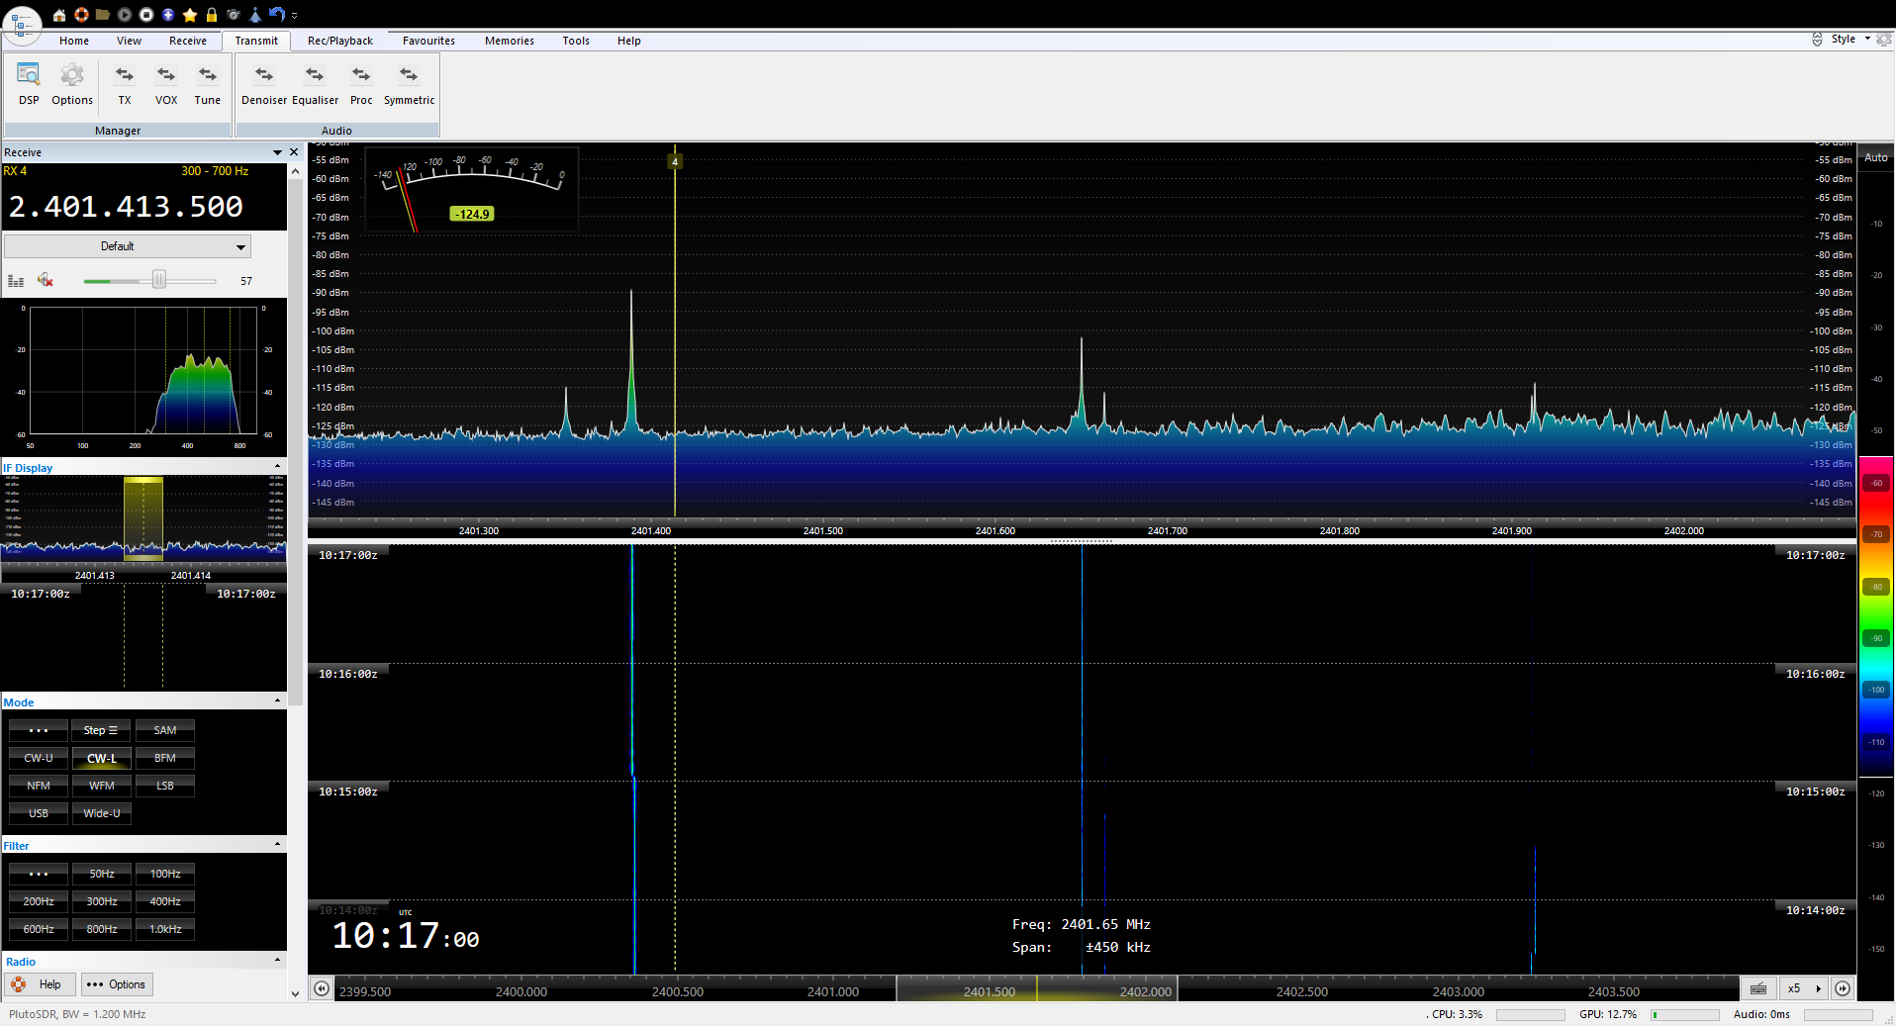Click the blue undo arrow icon
This screenshot has width=1896, height=1026.
pyautogui.click(x=277, y=15)
